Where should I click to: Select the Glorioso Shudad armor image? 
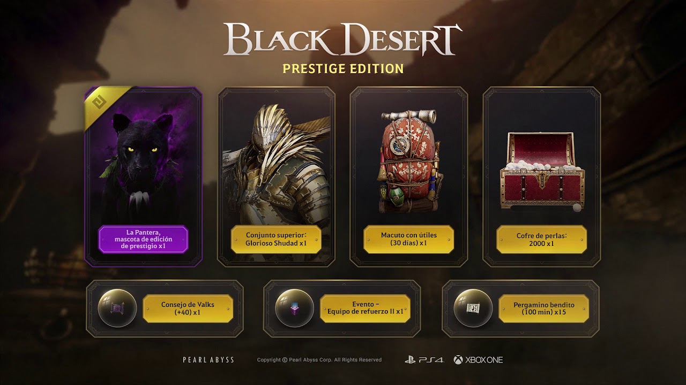(276, 163)
